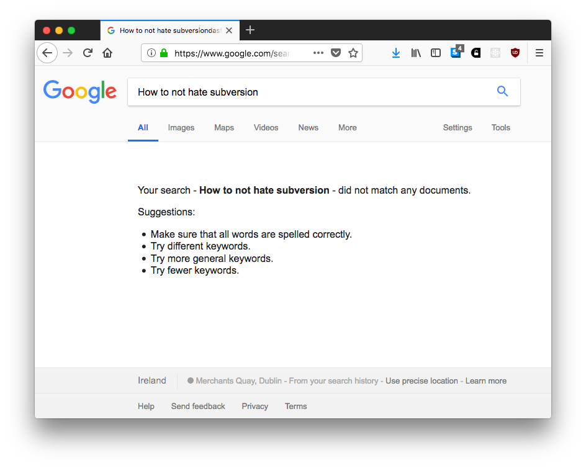The image size is (586, 468).
Task: Open the greyed-out React devtools extension
Action: pyautogui.click(x=495, y=53)
